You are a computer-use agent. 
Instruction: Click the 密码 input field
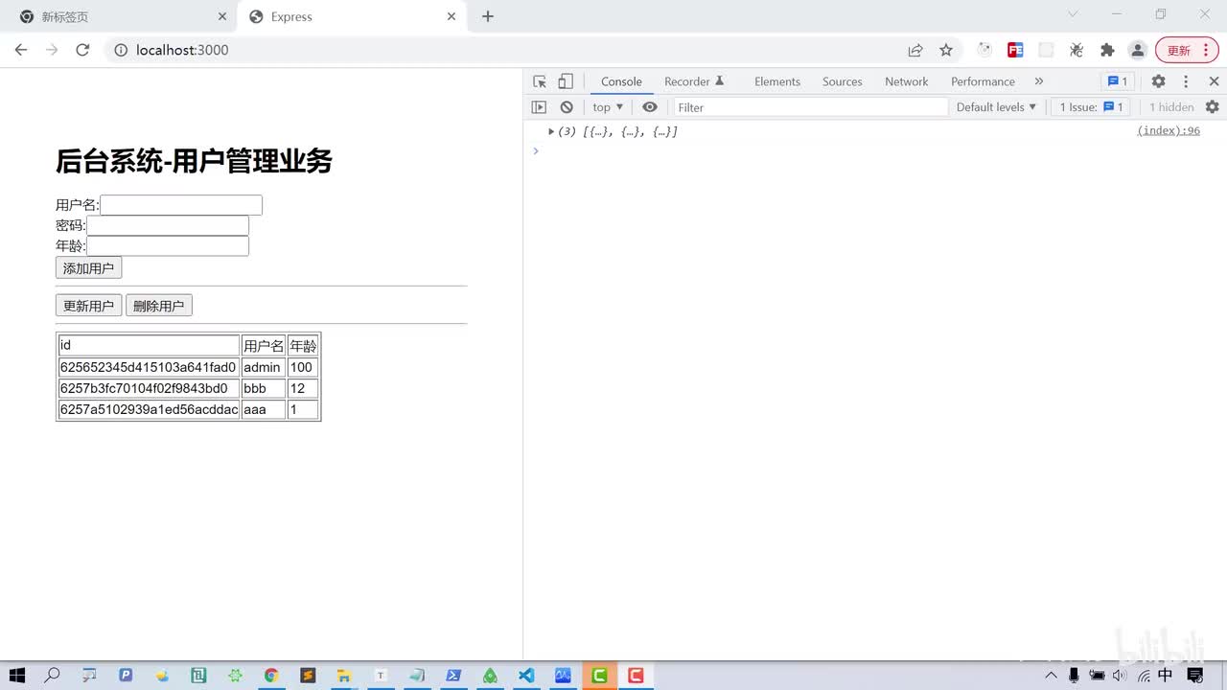168,225
